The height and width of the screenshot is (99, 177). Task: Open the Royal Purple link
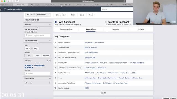[101, 73]
